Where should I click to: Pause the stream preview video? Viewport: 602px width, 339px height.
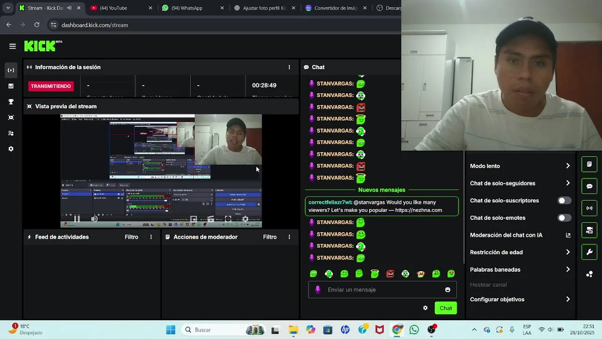coord(77,218)
